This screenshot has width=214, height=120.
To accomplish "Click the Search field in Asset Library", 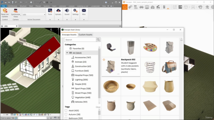I will [x=80, y=40].
